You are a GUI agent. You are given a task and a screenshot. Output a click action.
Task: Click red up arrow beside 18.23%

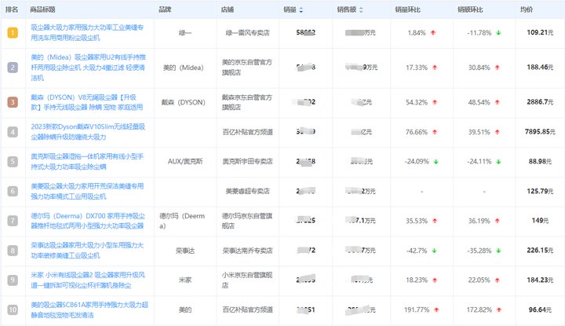tap(435, 280)
